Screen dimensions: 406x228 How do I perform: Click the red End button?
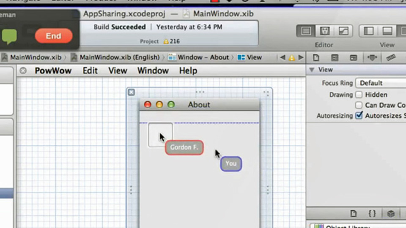coord(54,36)
